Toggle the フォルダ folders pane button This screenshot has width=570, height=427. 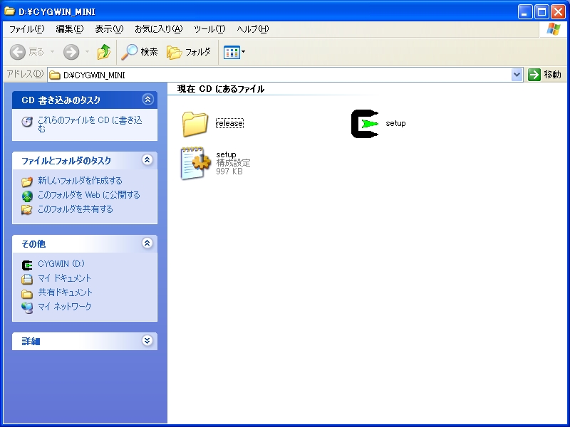pyautogui.click(x=189, y=52)
